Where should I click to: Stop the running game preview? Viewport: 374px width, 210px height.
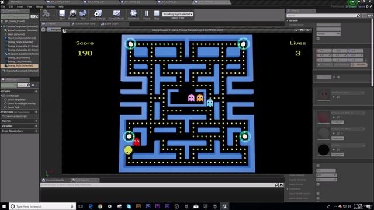(x=157, y=15)
